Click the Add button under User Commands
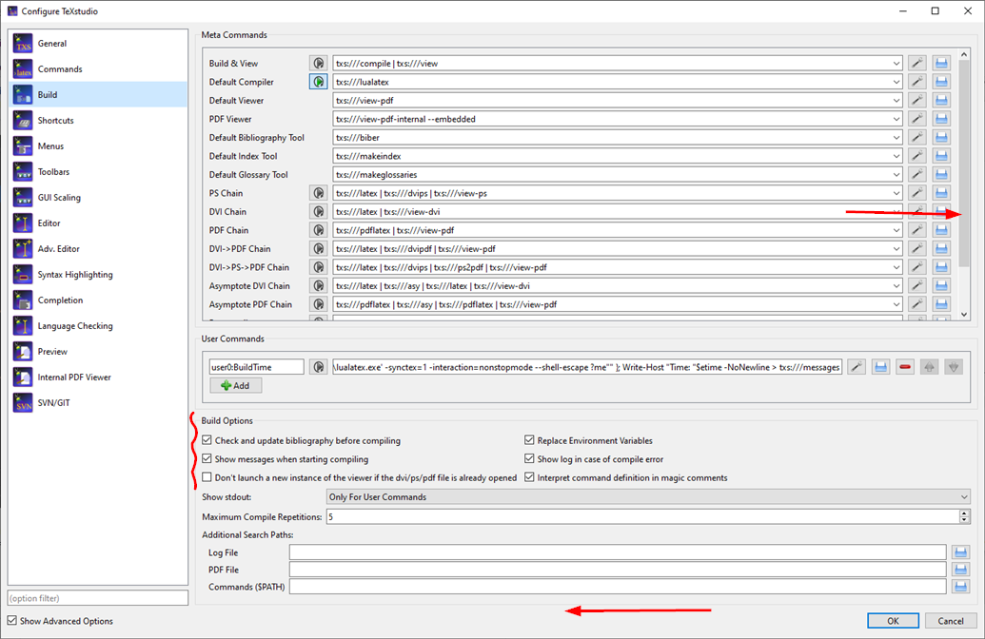The image size is (985, 639). [235, 385]
